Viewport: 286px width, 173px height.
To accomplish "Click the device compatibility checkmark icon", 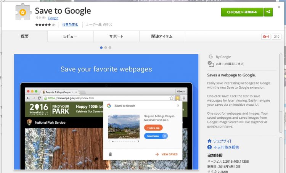I will 210,63.
